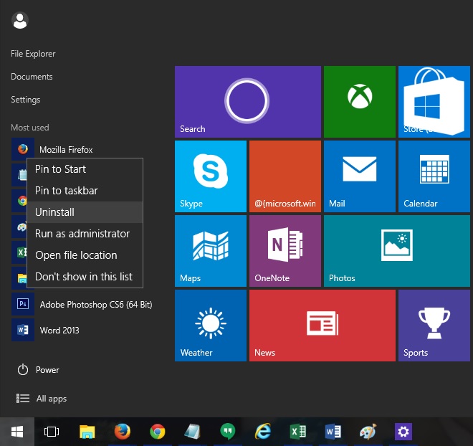Launch Adobe Photoshop CS6 (64 Bit)

click(82, 304)
